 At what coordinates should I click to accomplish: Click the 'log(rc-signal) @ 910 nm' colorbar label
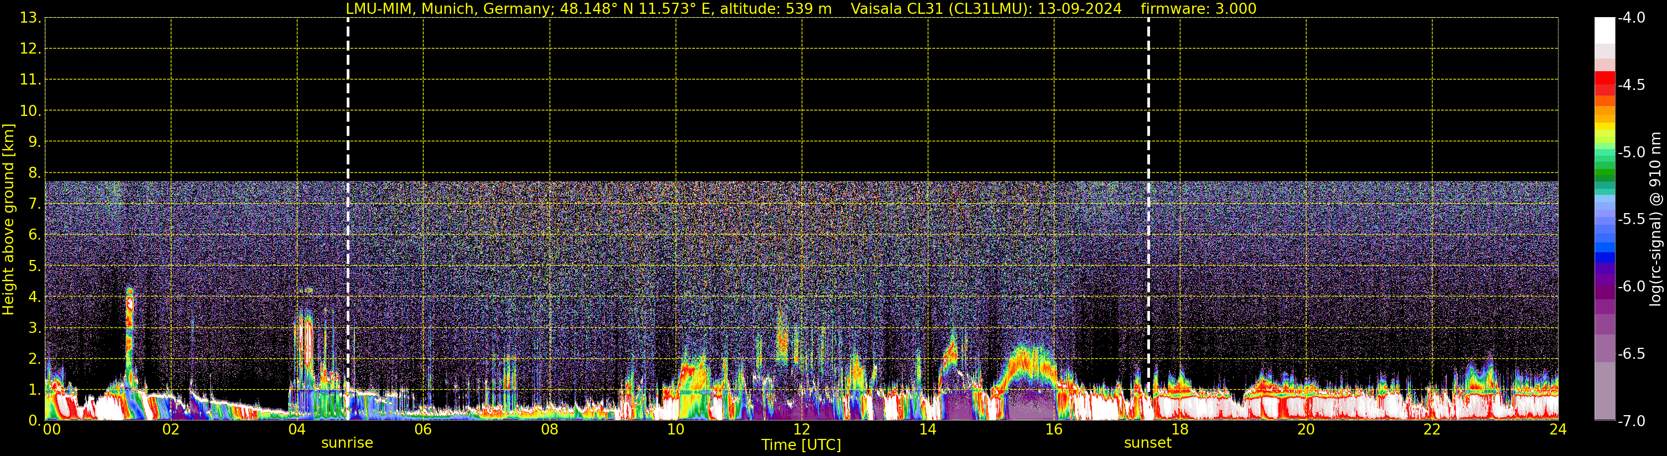tap(1656, 220)
